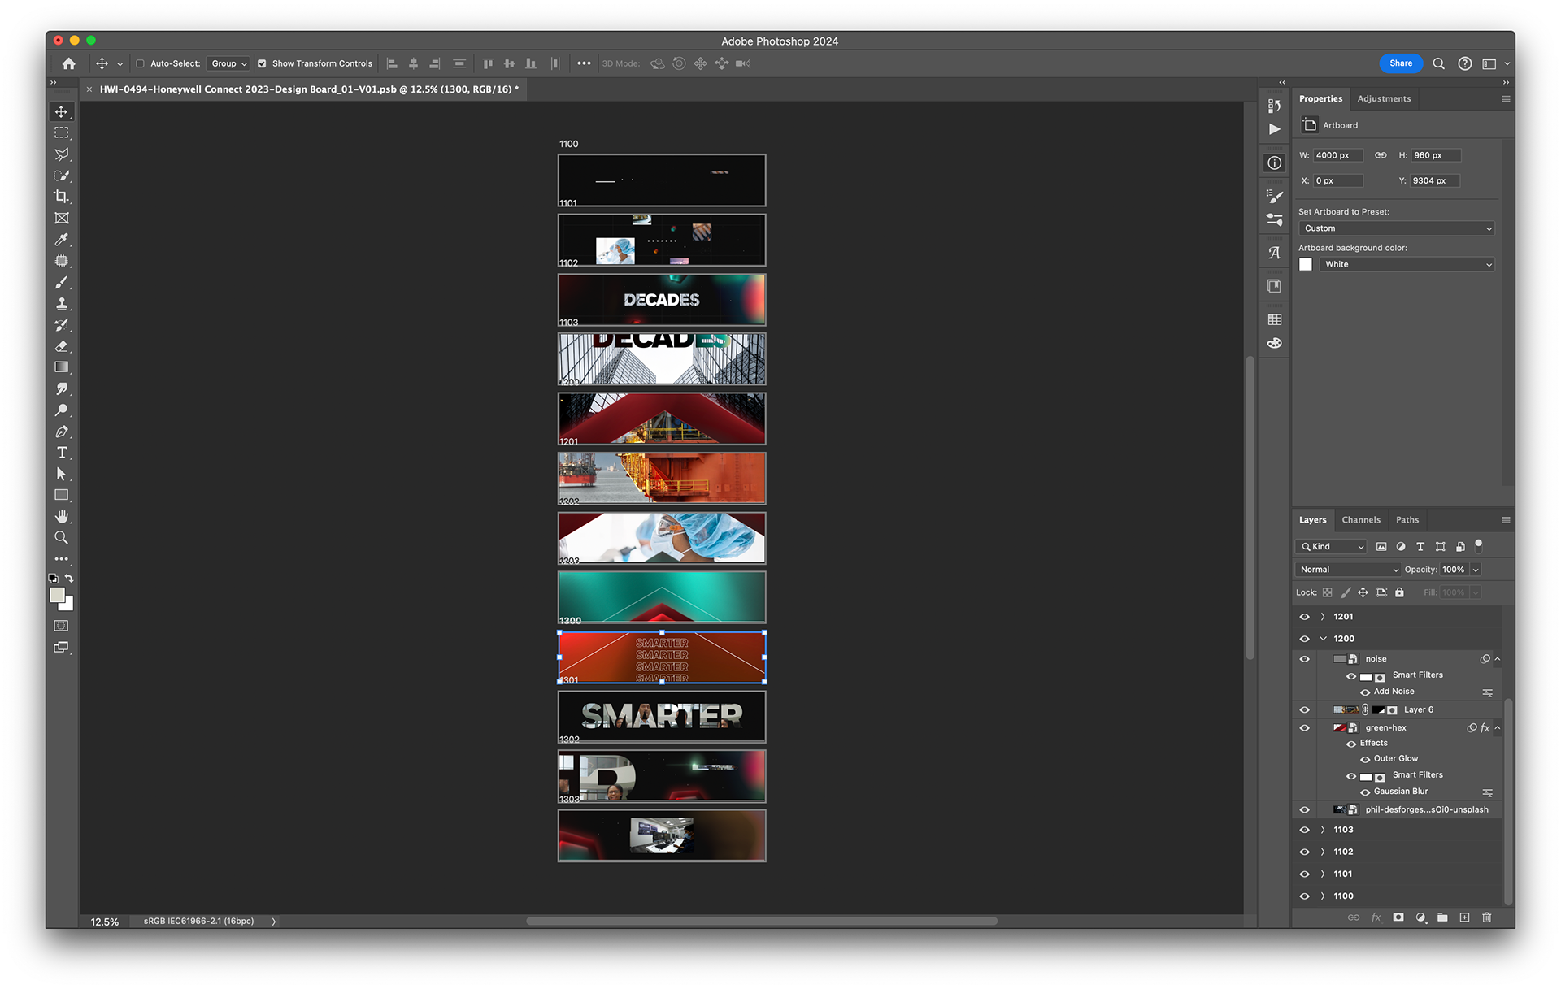The image size is (1561, 989).
Task: Select the Layers tab
Action: click(1312, 520)
